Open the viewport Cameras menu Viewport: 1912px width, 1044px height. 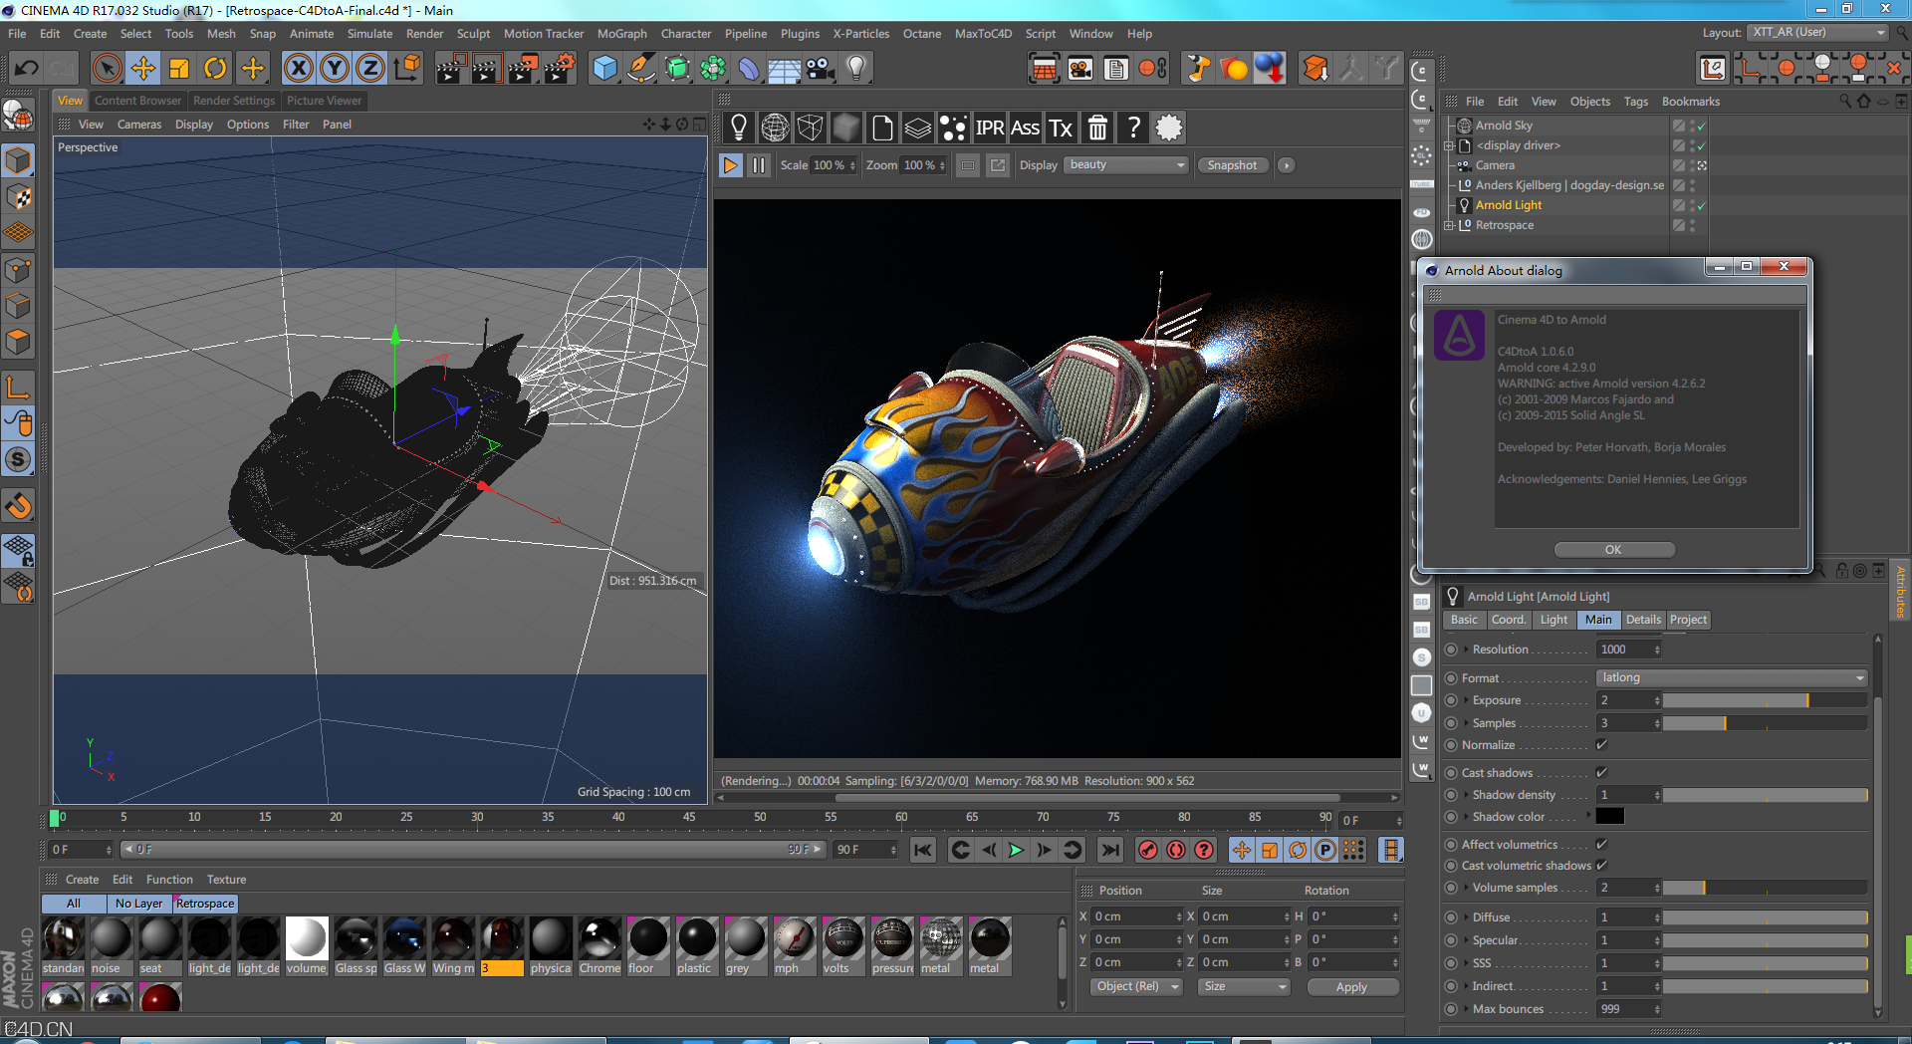139,125
